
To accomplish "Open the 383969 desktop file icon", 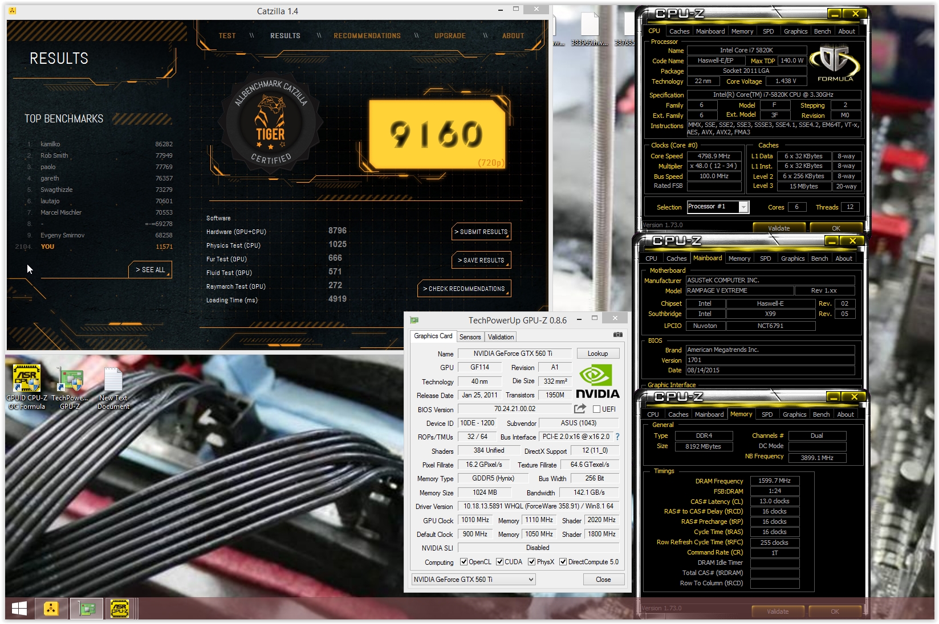I will click(x=590, y=30).
